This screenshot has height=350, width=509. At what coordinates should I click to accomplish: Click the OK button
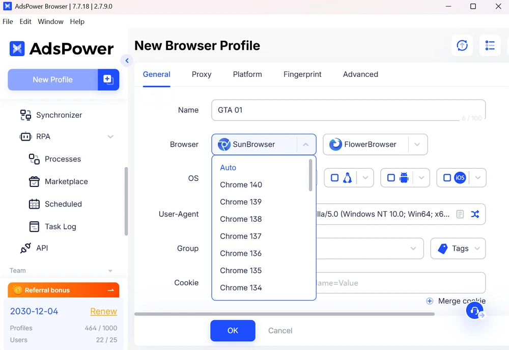coord(233,331)
